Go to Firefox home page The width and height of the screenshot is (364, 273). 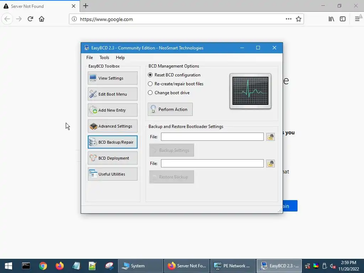[x=42, y=19]
